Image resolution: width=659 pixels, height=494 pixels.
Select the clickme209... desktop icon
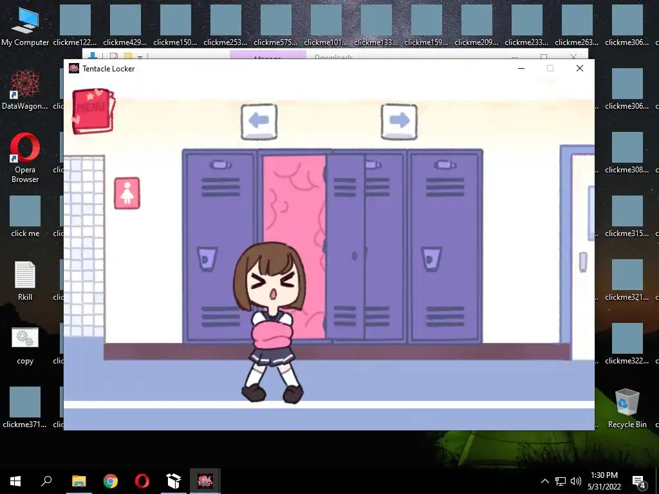click(x=476, y=26)
